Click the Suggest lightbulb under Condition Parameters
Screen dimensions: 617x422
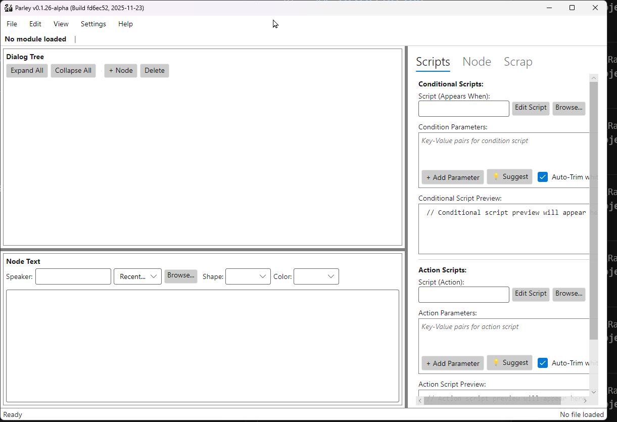pyautogui.click(x=510, y=177)
